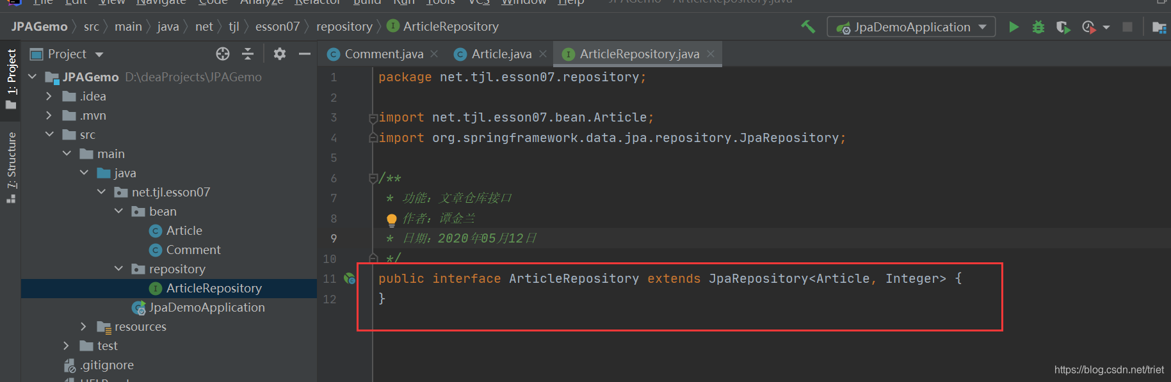Image resolution: width=1171 pixels, height=382 pixels.
Task: Collapse the bean package
Action: pyautogui.click(x=118, y=211)
